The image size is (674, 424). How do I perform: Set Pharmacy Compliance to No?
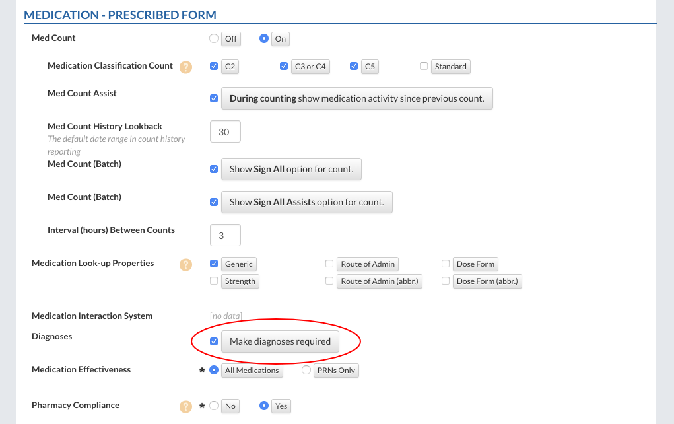click(x=214, y=406)
